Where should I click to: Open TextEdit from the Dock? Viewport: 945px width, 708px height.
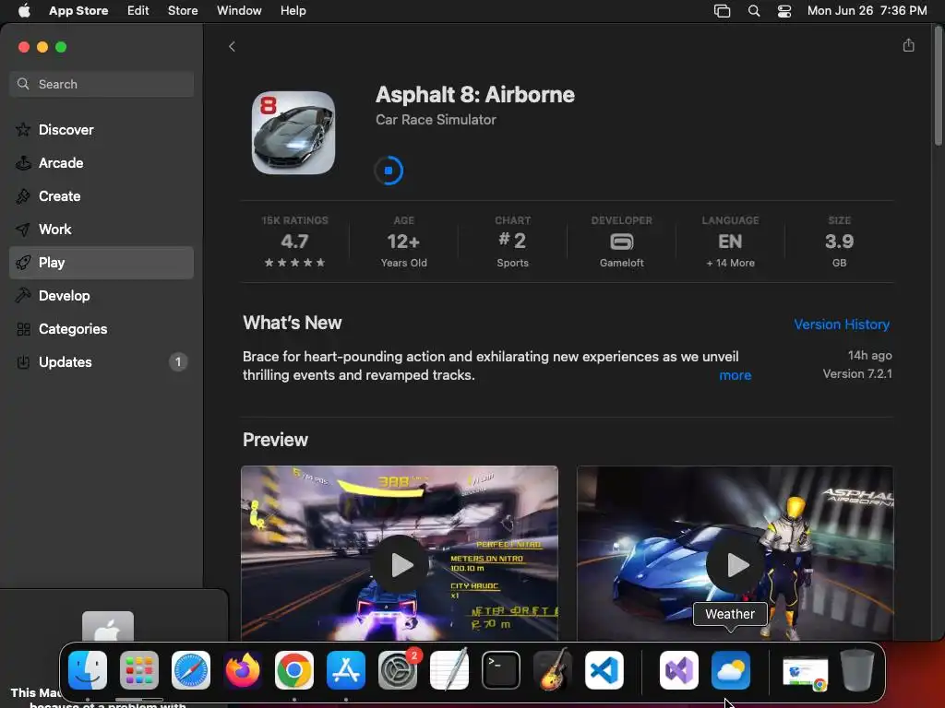pyautogui.click(x=449, y=670)
